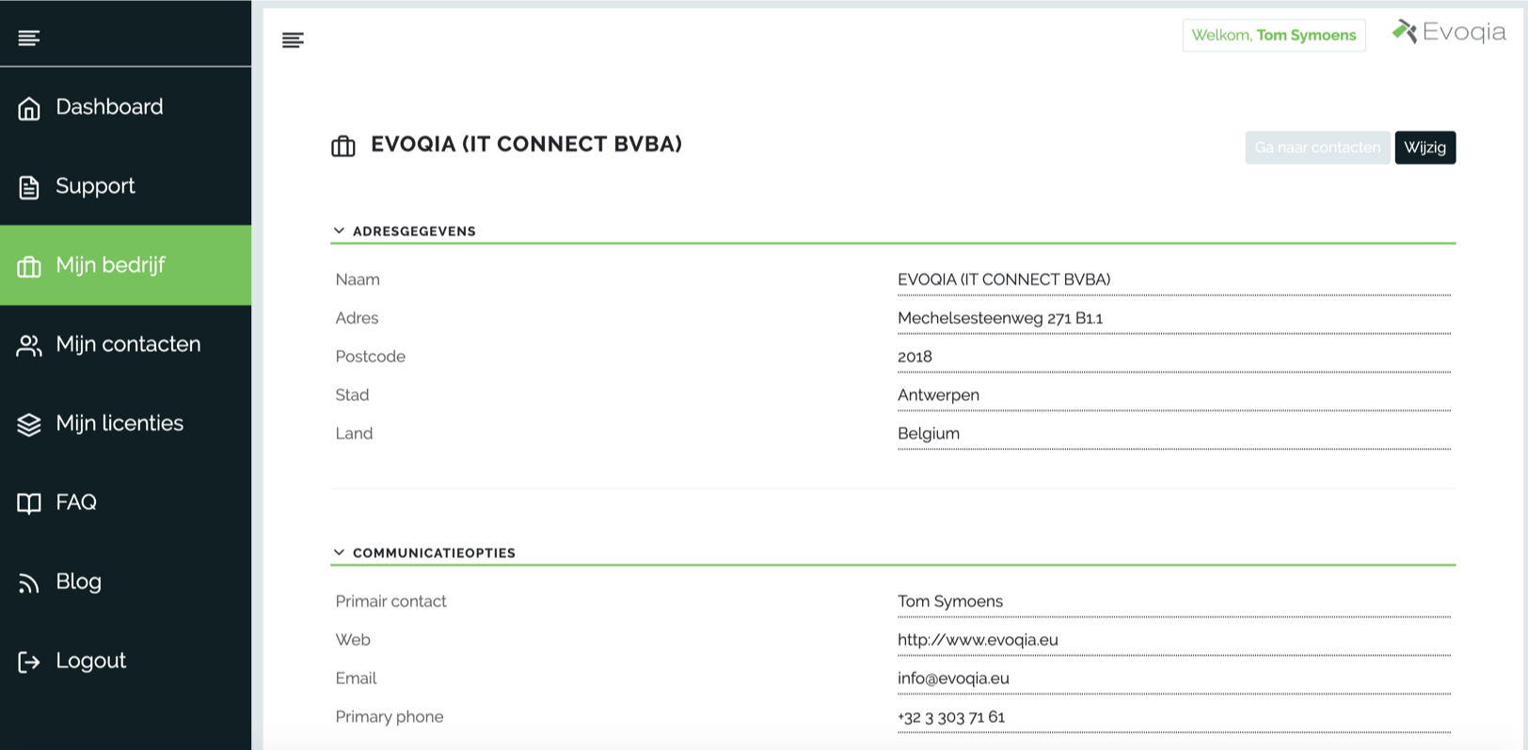Open the Support menu item

click(x=125, y=186)
